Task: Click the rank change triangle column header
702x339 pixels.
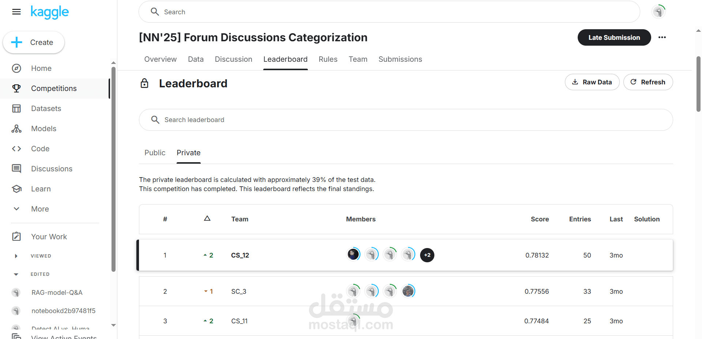Action: coord(207,218)
